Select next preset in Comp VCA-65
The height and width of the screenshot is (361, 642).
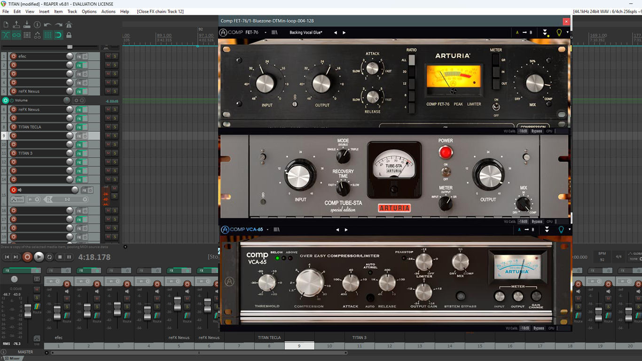(346, 230)
